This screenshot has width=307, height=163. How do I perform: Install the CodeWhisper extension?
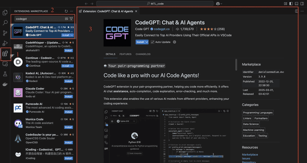point(69,51)
